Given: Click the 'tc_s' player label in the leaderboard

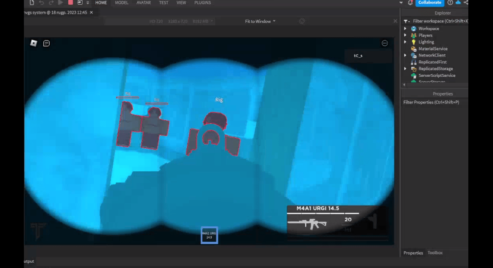Looking at the screenshot, I should pos(358,56).
